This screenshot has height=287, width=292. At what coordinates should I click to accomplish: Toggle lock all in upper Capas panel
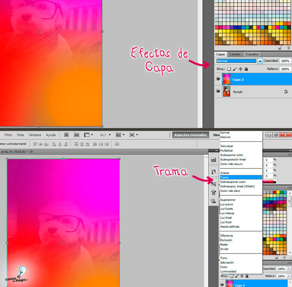pos(246,69)
